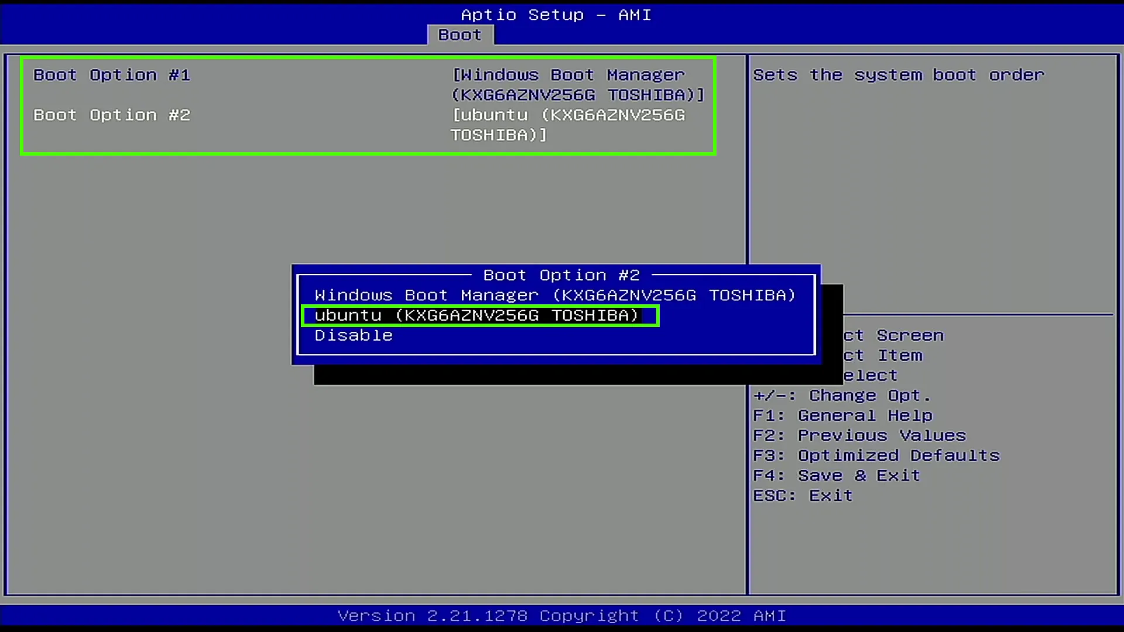Click the Boot Option #2 label

(112, 115)
